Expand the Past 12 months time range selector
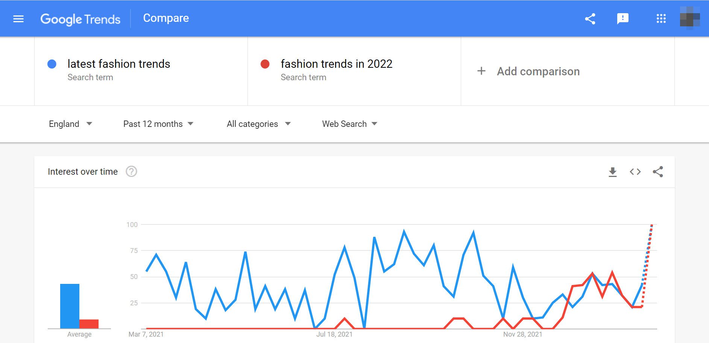Screen dimensions: 709x343 [x=158, y=123]
